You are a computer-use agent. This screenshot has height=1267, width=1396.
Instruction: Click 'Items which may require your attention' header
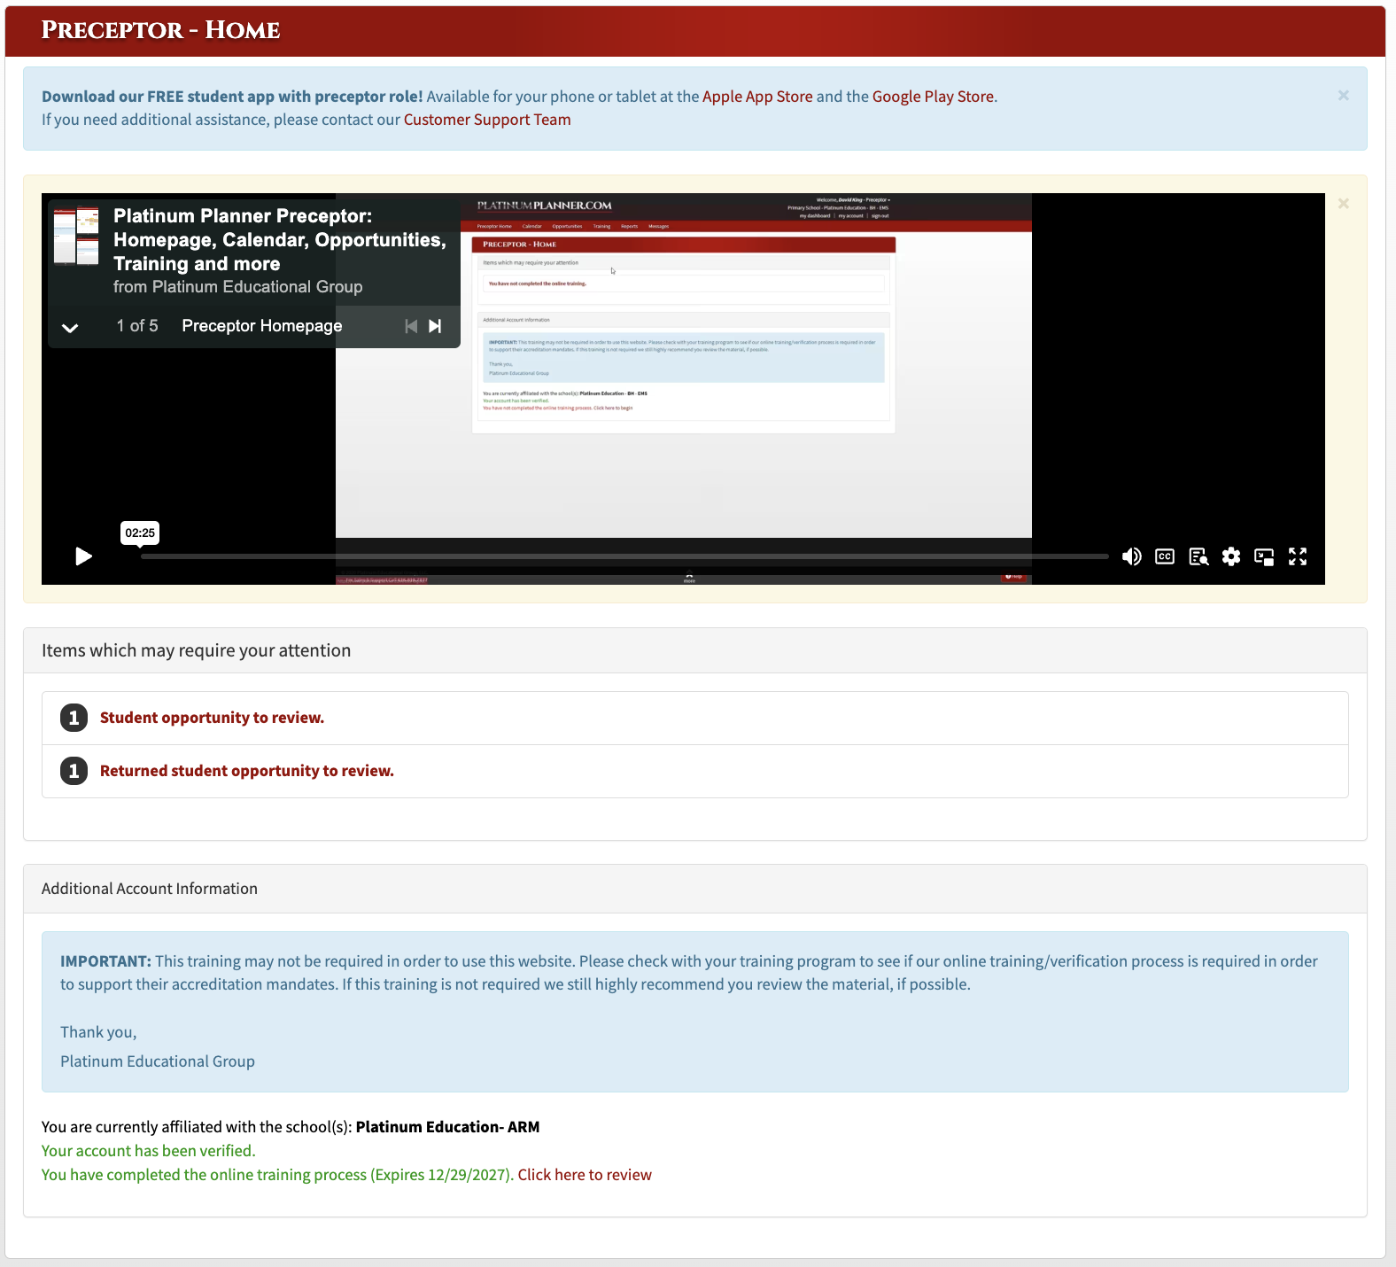click(x=196, y=650)
